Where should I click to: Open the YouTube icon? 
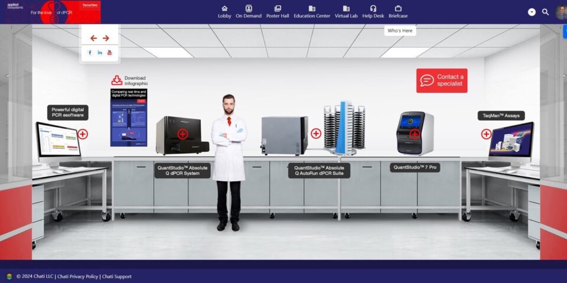coord(110,53)
